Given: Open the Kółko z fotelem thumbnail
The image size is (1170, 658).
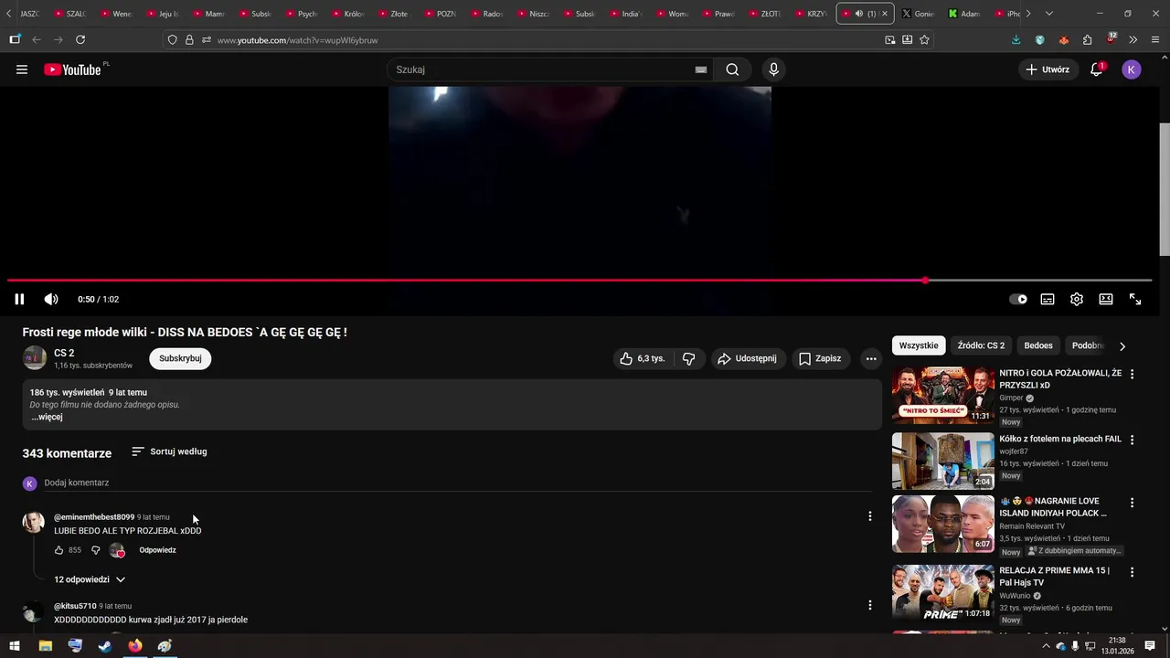Looking at the screenshot, I should pos(942,461).
